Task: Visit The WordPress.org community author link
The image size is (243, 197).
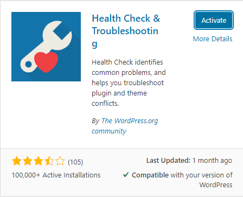Action: tap(125, 126)
